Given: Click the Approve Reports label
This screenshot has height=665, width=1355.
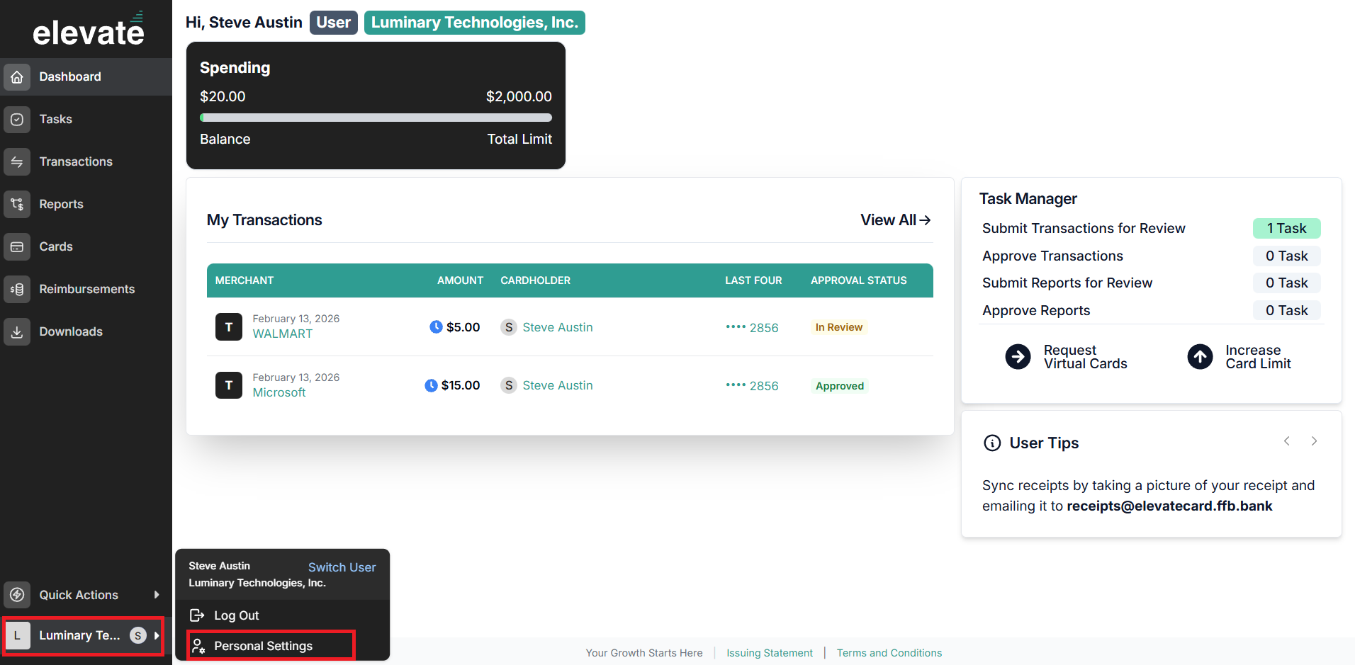Looking at the screenshot, I should click(1036, 310).
